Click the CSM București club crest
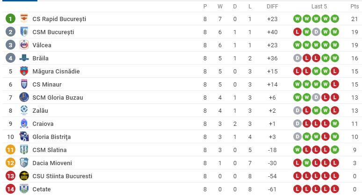Viewport: 362px width, 196px height. (24, 32)
